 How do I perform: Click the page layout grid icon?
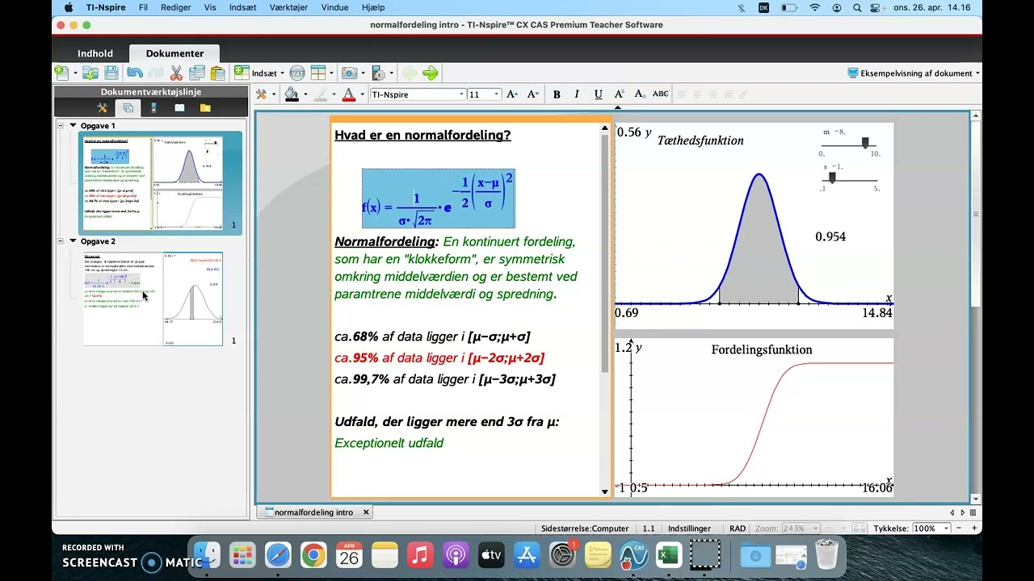(318, 73)
